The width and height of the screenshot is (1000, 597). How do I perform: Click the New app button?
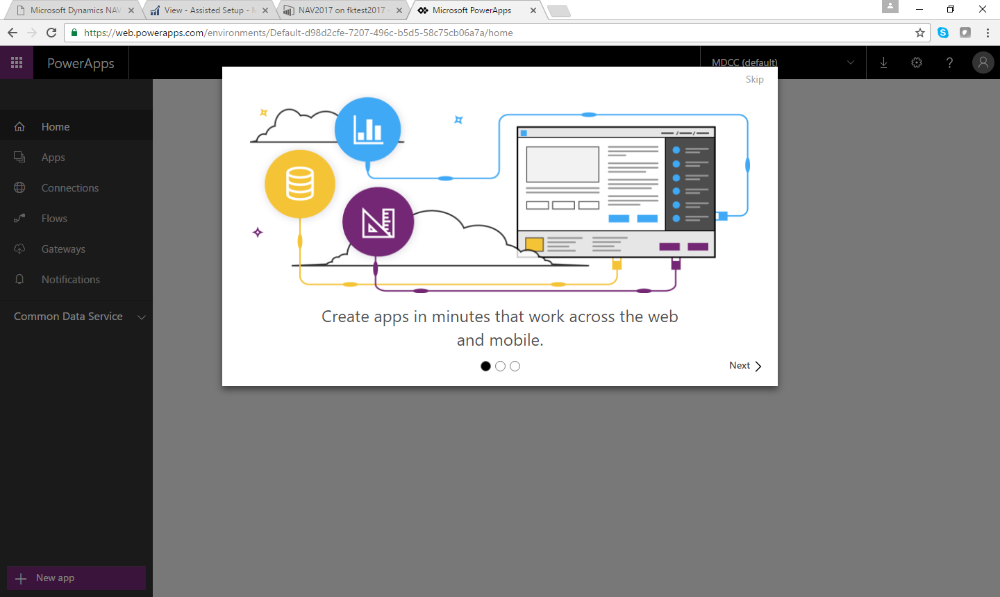click(76, 578)
